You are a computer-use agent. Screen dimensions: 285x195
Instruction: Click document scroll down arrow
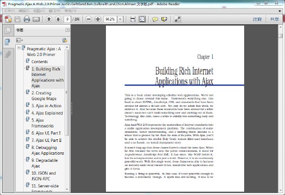tap(280, 190)
